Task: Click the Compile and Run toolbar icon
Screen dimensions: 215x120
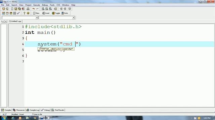Action: [x=11, y=13]
